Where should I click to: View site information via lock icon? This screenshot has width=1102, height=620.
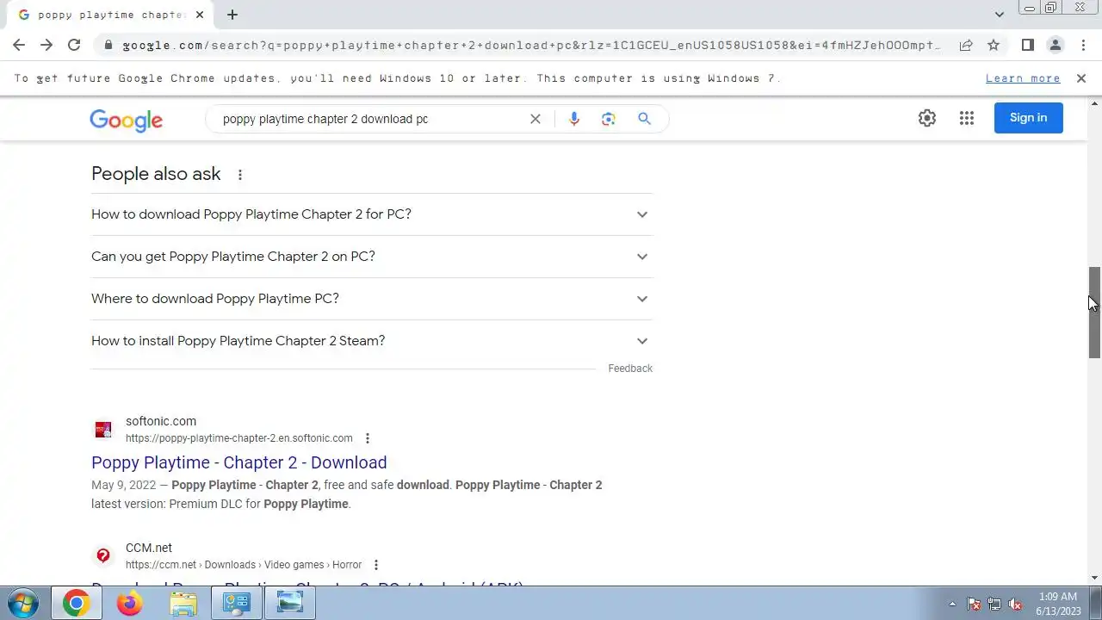click(108, 45)
